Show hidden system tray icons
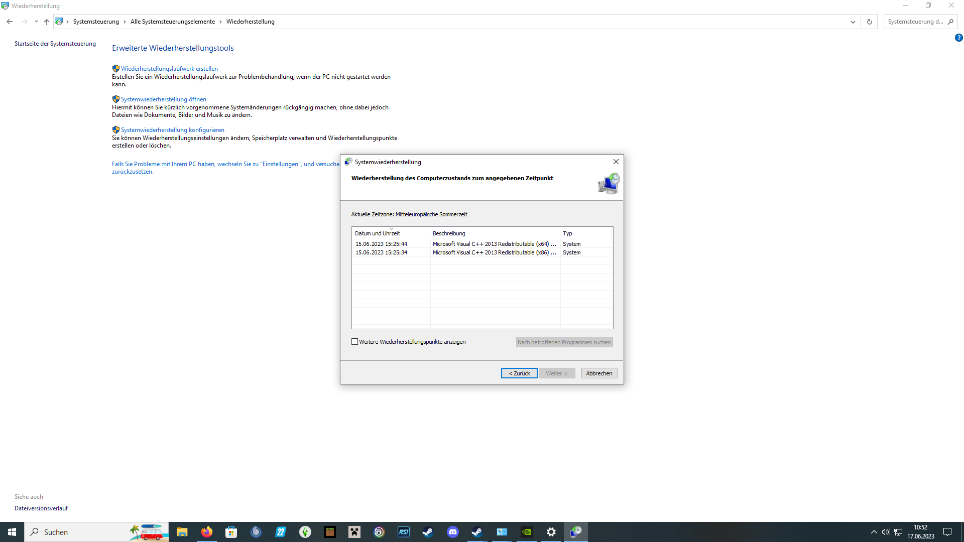Viewport: 964px width, 542px height. (874, 532)
